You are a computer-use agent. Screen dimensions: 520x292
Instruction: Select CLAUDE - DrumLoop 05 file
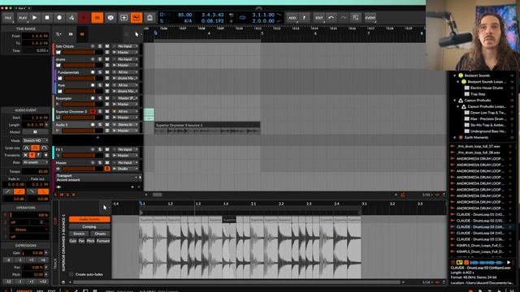tap(480, 239)
